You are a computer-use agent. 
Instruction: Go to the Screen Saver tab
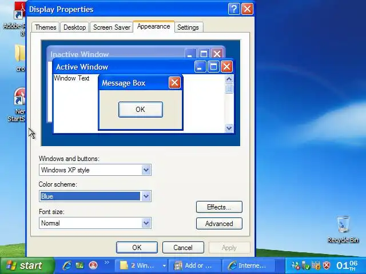tap(112, 27)
